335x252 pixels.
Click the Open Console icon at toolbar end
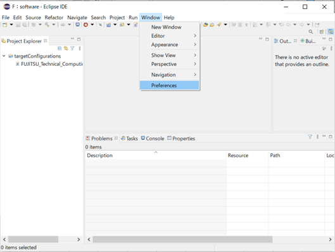click(x=317, y=25)
